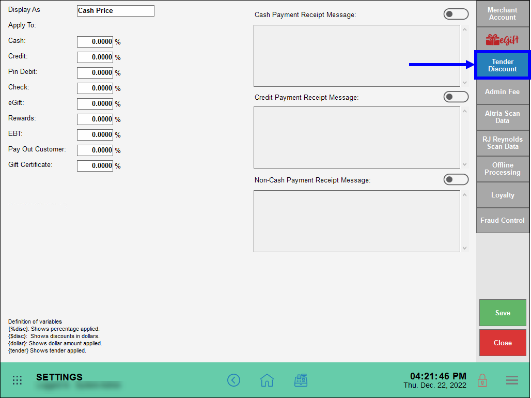The image size is (531, 398).
Task: Open RJ Reynolds Scan Data tab
Action: click(503, 143)
